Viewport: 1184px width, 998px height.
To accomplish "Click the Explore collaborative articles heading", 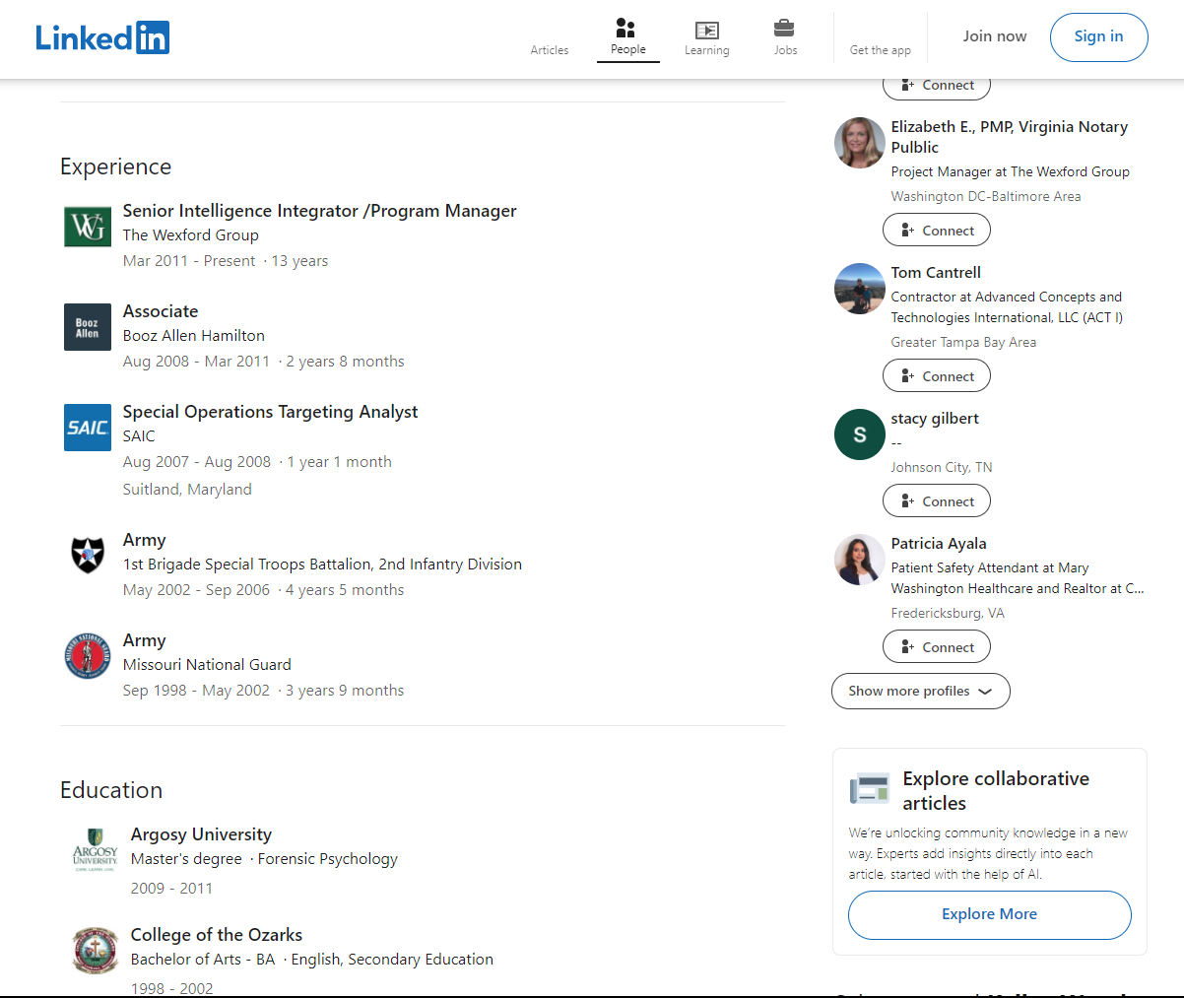I will [x=996, y=791].
